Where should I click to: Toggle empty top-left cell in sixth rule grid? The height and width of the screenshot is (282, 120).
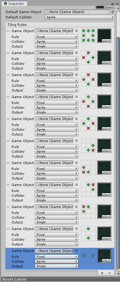pos(83,141)
